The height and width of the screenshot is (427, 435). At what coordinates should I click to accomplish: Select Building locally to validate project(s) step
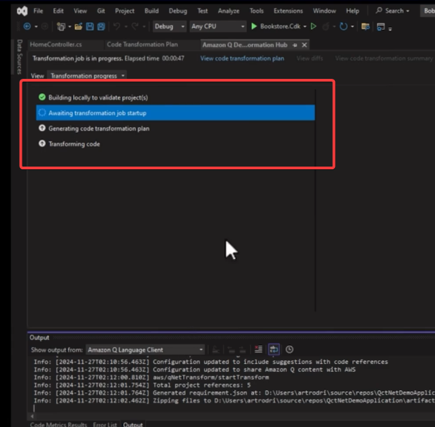click(176, 97)
